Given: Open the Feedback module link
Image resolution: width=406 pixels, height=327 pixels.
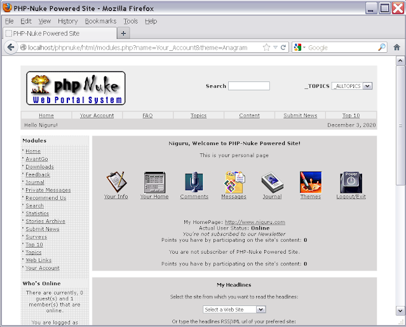Looking at the screenshot, I should [37, 174].
